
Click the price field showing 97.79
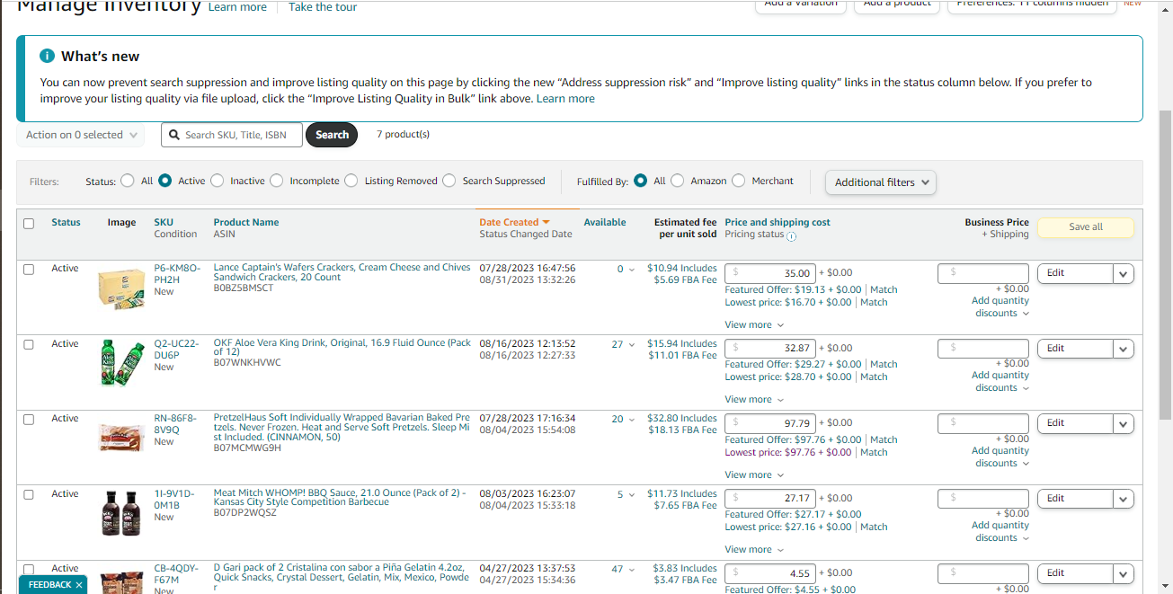(x=770, y=423)
